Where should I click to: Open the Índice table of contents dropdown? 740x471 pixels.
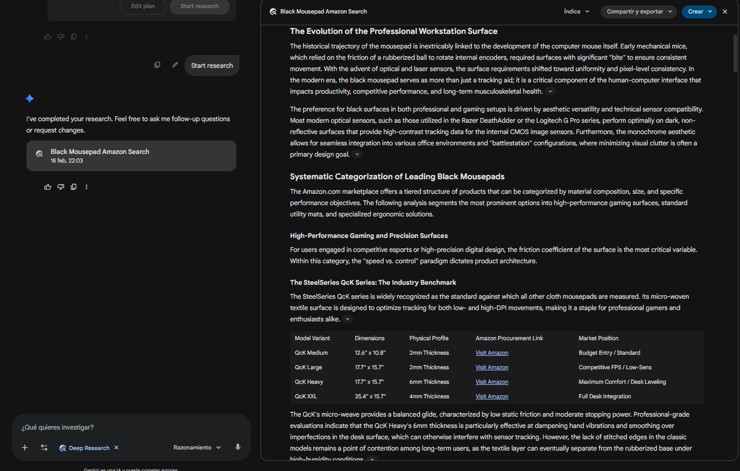(x=577, y=11)
